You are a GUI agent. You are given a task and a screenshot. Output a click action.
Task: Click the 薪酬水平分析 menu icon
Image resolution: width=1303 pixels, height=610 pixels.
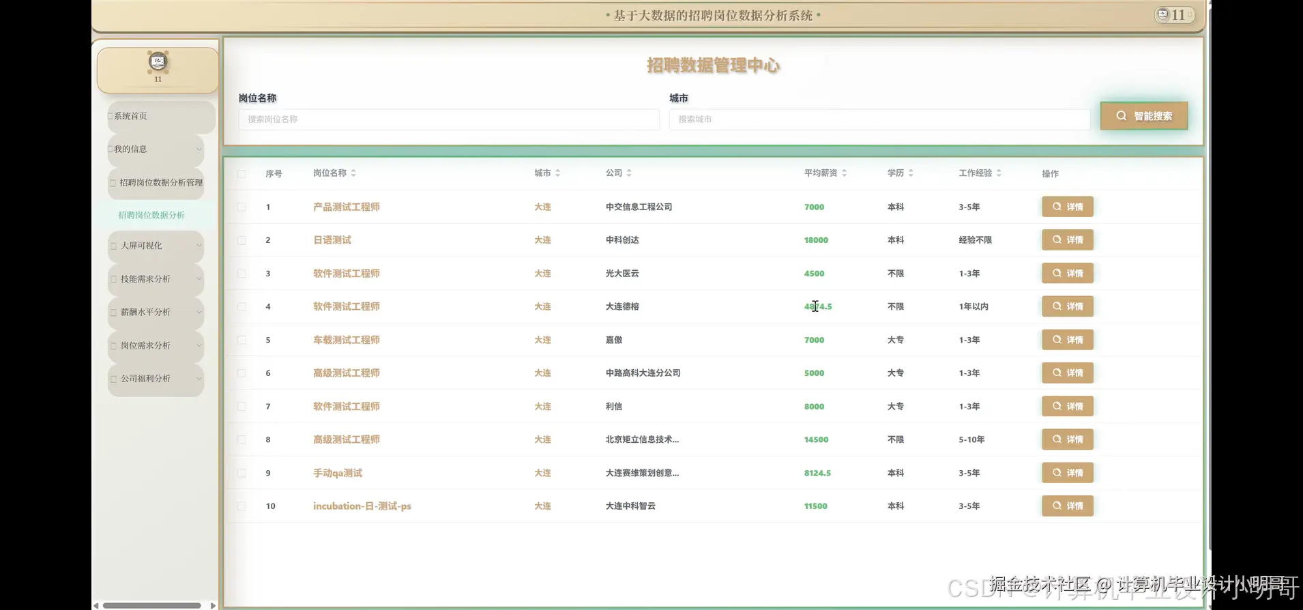point(114,313)
